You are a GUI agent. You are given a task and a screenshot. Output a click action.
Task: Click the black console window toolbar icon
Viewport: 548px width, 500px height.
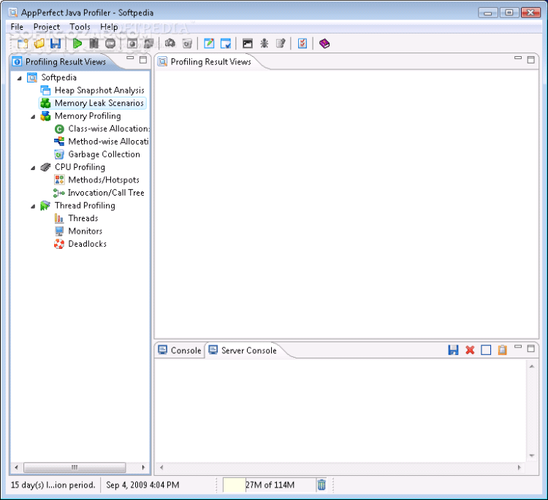click(248, 44)
